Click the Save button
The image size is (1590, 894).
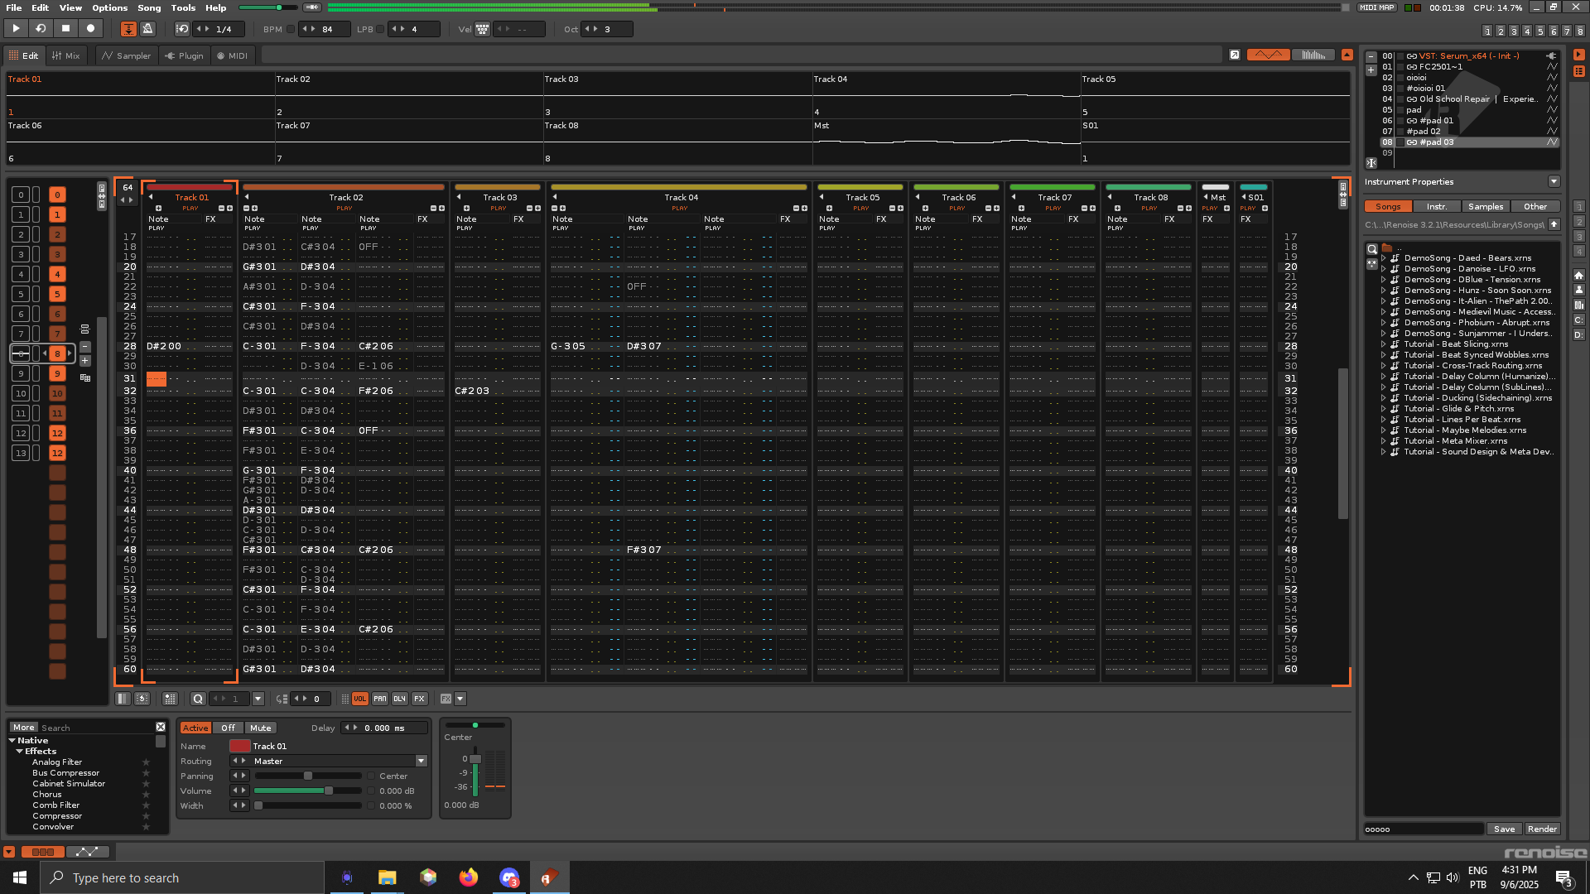(1504, 829)
